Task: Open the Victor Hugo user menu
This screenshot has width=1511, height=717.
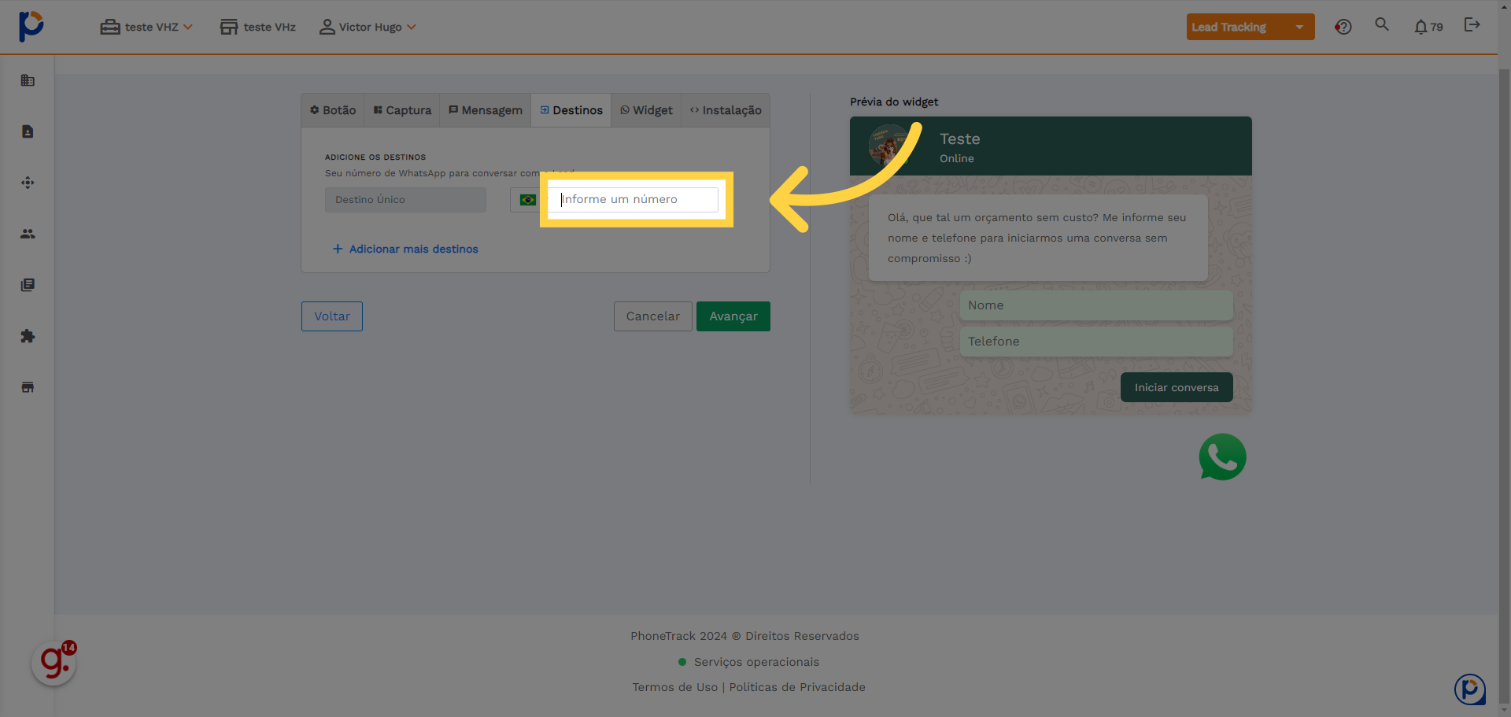Action: point(368,27)
